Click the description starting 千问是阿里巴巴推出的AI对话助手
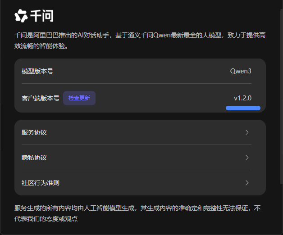 coord(140,41)
